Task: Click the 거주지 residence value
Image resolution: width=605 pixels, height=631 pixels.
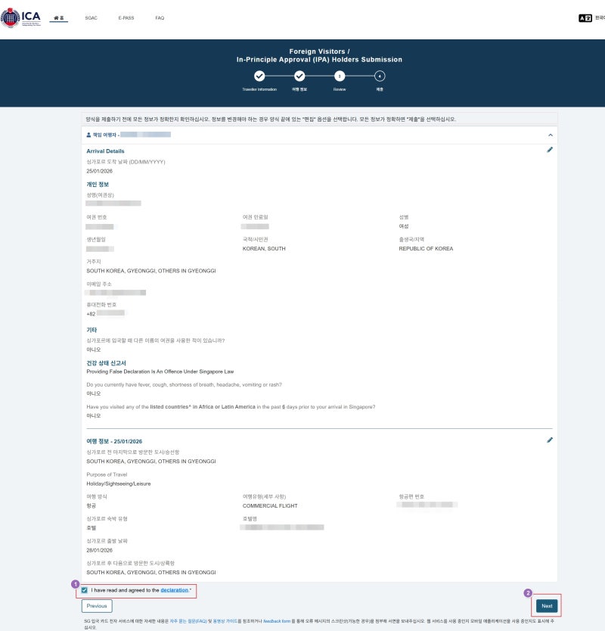Action: point(150,271)
